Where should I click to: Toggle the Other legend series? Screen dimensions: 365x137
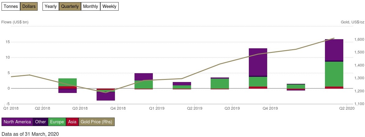[x=40, y=122]
